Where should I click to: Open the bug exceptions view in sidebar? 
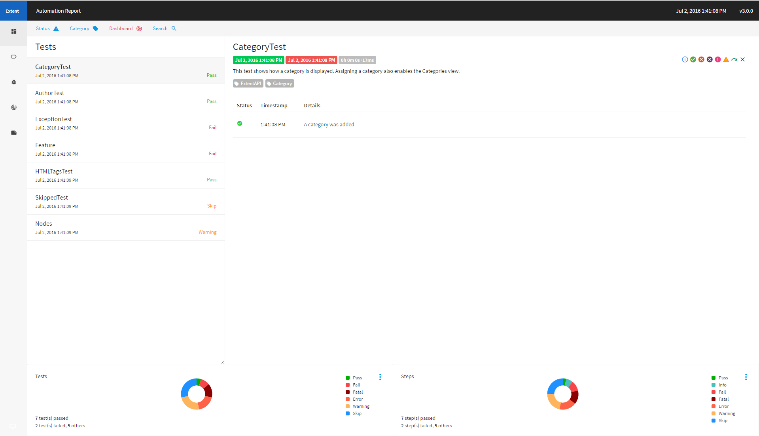point(14,82)
